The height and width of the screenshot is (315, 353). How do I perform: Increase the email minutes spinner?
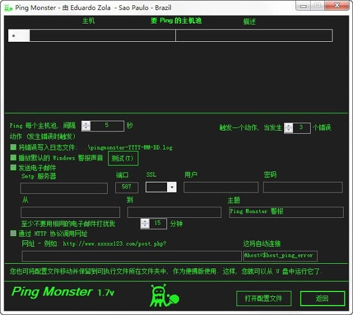[x=145, y=221]
